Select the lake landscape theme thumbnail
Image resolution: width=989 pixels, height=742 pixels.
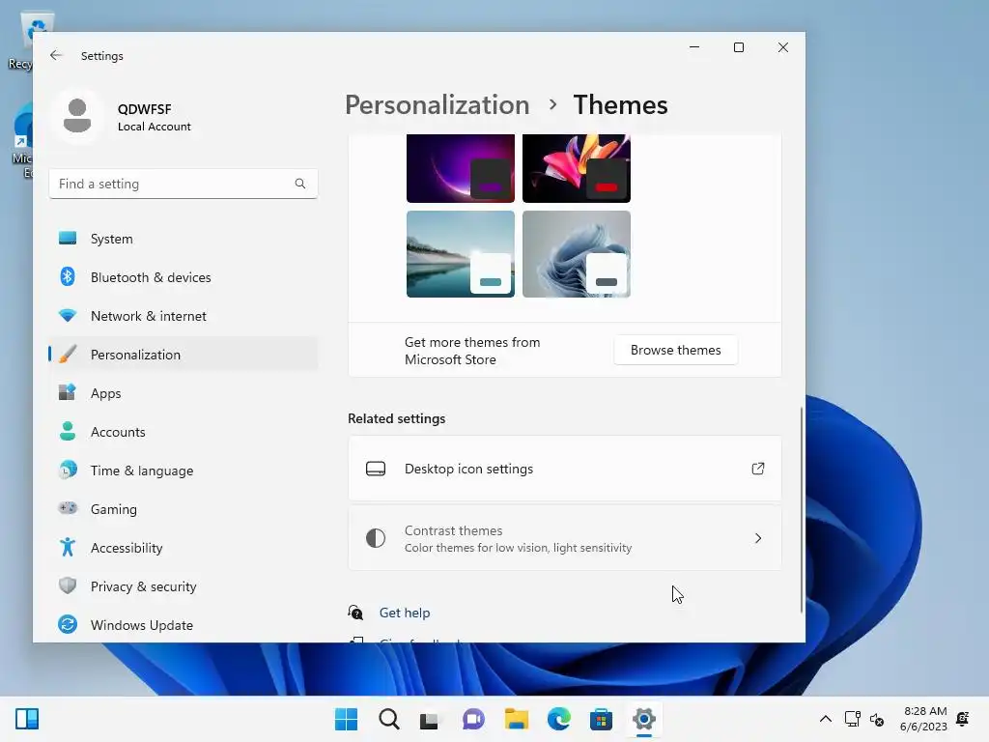(x=461, y=254)
